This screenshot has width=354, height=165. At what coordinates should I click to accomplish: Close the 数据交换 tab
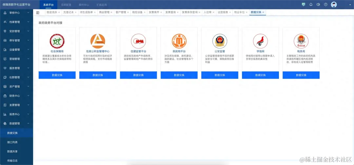[x=263, y=12]
